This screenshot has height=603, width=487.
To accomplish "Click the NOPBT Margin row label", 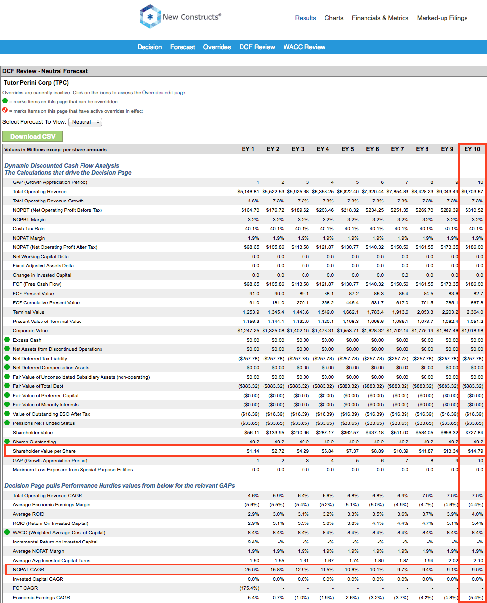I will tap(29, 219).
